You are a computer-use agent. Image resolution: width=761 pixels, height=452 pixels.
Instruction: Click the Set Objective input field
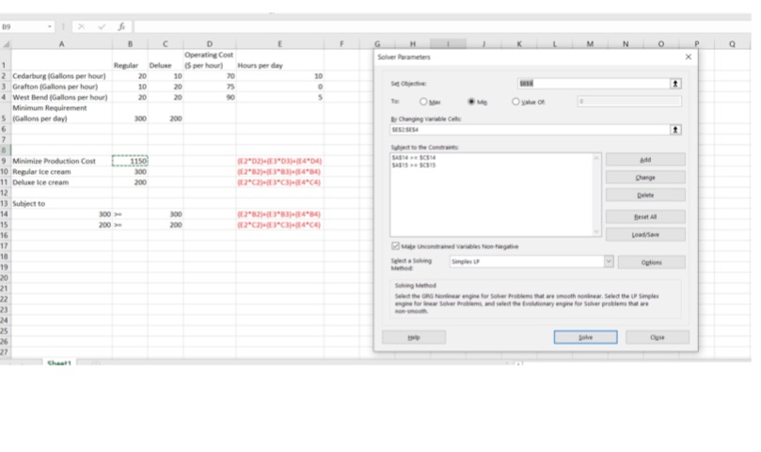[x=594, y=84]
